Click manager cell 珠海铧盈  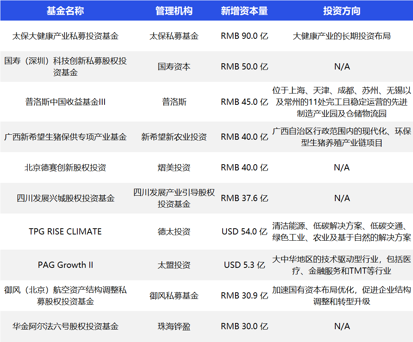[x=174, y=326]
